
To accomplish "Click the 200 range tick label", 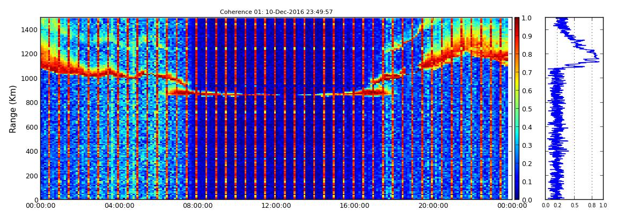I will coord(32,176).
